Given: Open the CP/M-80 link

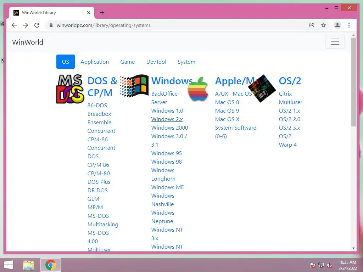Looking at the screenshot, I should point(99,174).
